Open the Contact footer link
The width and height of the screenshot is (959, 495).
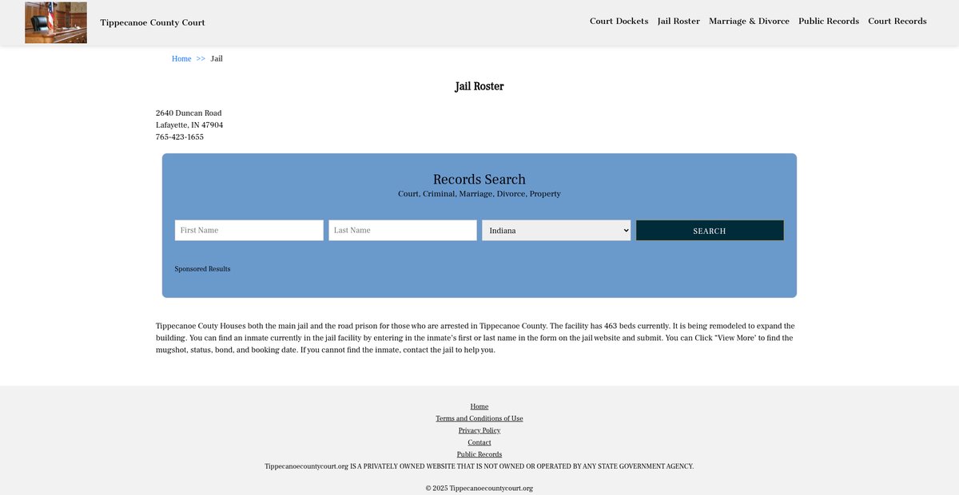[x=479, y=442]
